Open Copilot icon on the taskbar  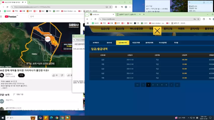click(x=40, y=118)
